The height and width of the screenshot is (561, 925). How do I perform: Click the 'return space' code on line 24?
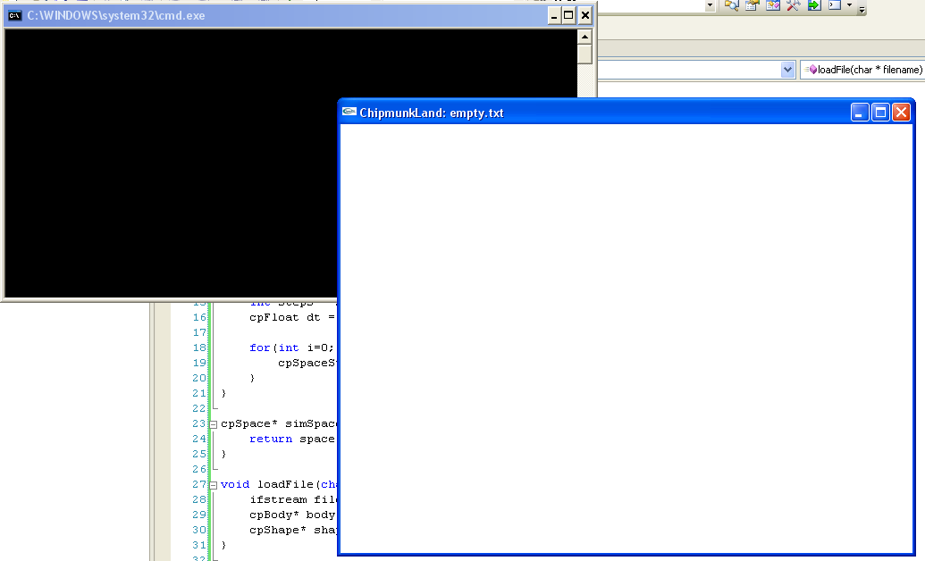[x=292, y=439]
